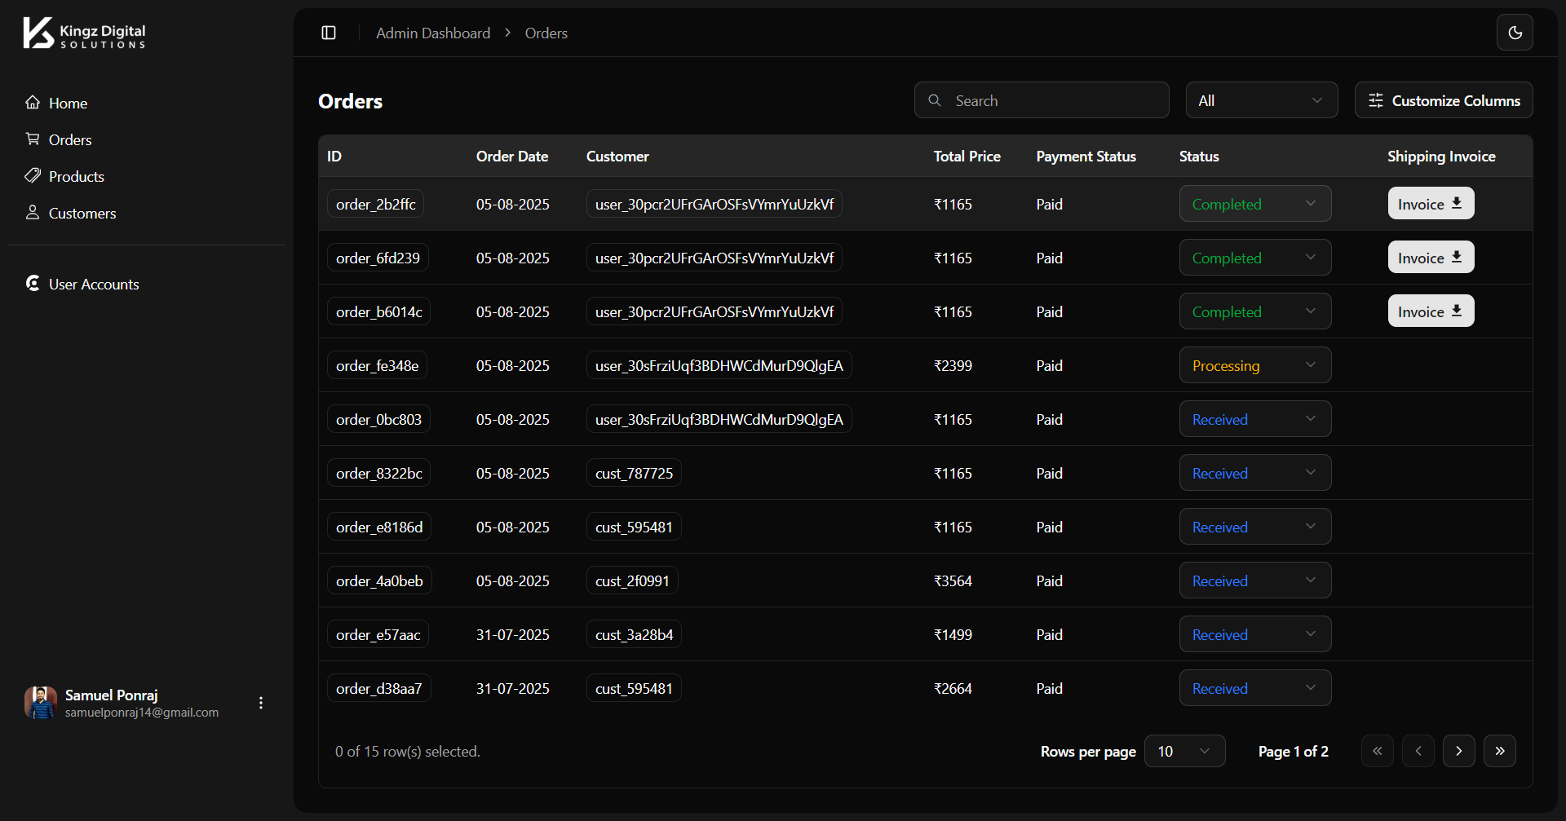This screenshot has width=1566, height=821.
Task: Click Admin Dashboard breadcrumb link
Action: [432, 33]
